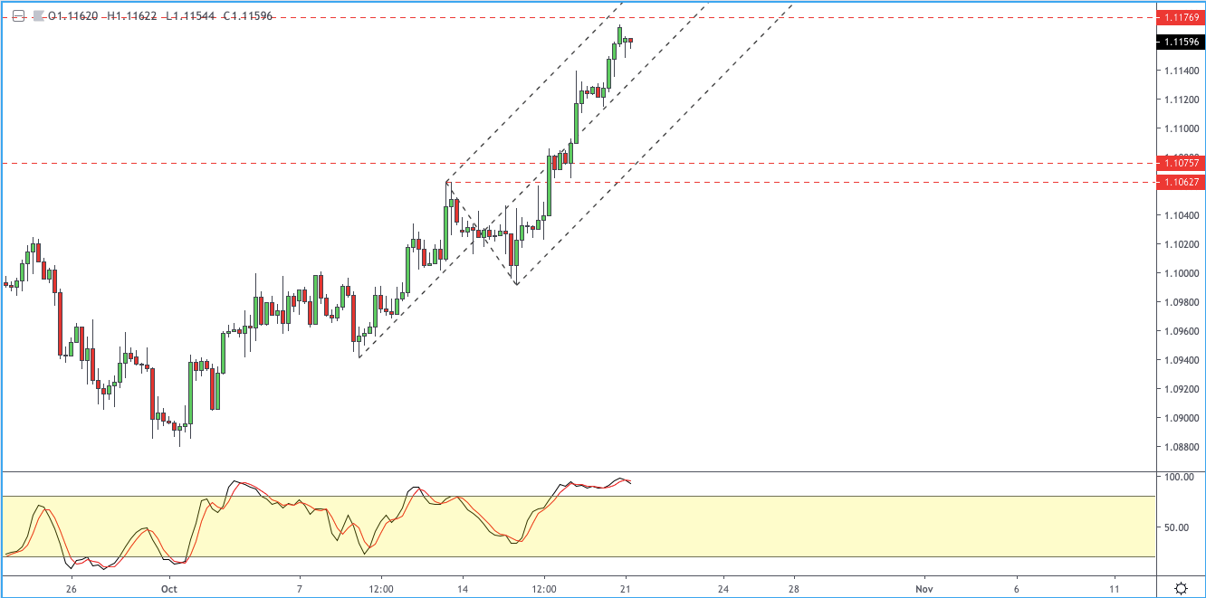Click the 1.09400 price axis label
Screen dimensions: 1206x598
1182,360
